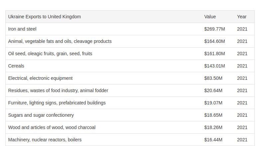Open Sugars and sugar confectionery link

click(41, 115)
